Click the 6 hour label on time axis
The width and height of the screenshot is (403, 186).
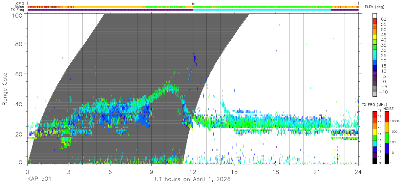pyautogui.click(x=110, y=172)
